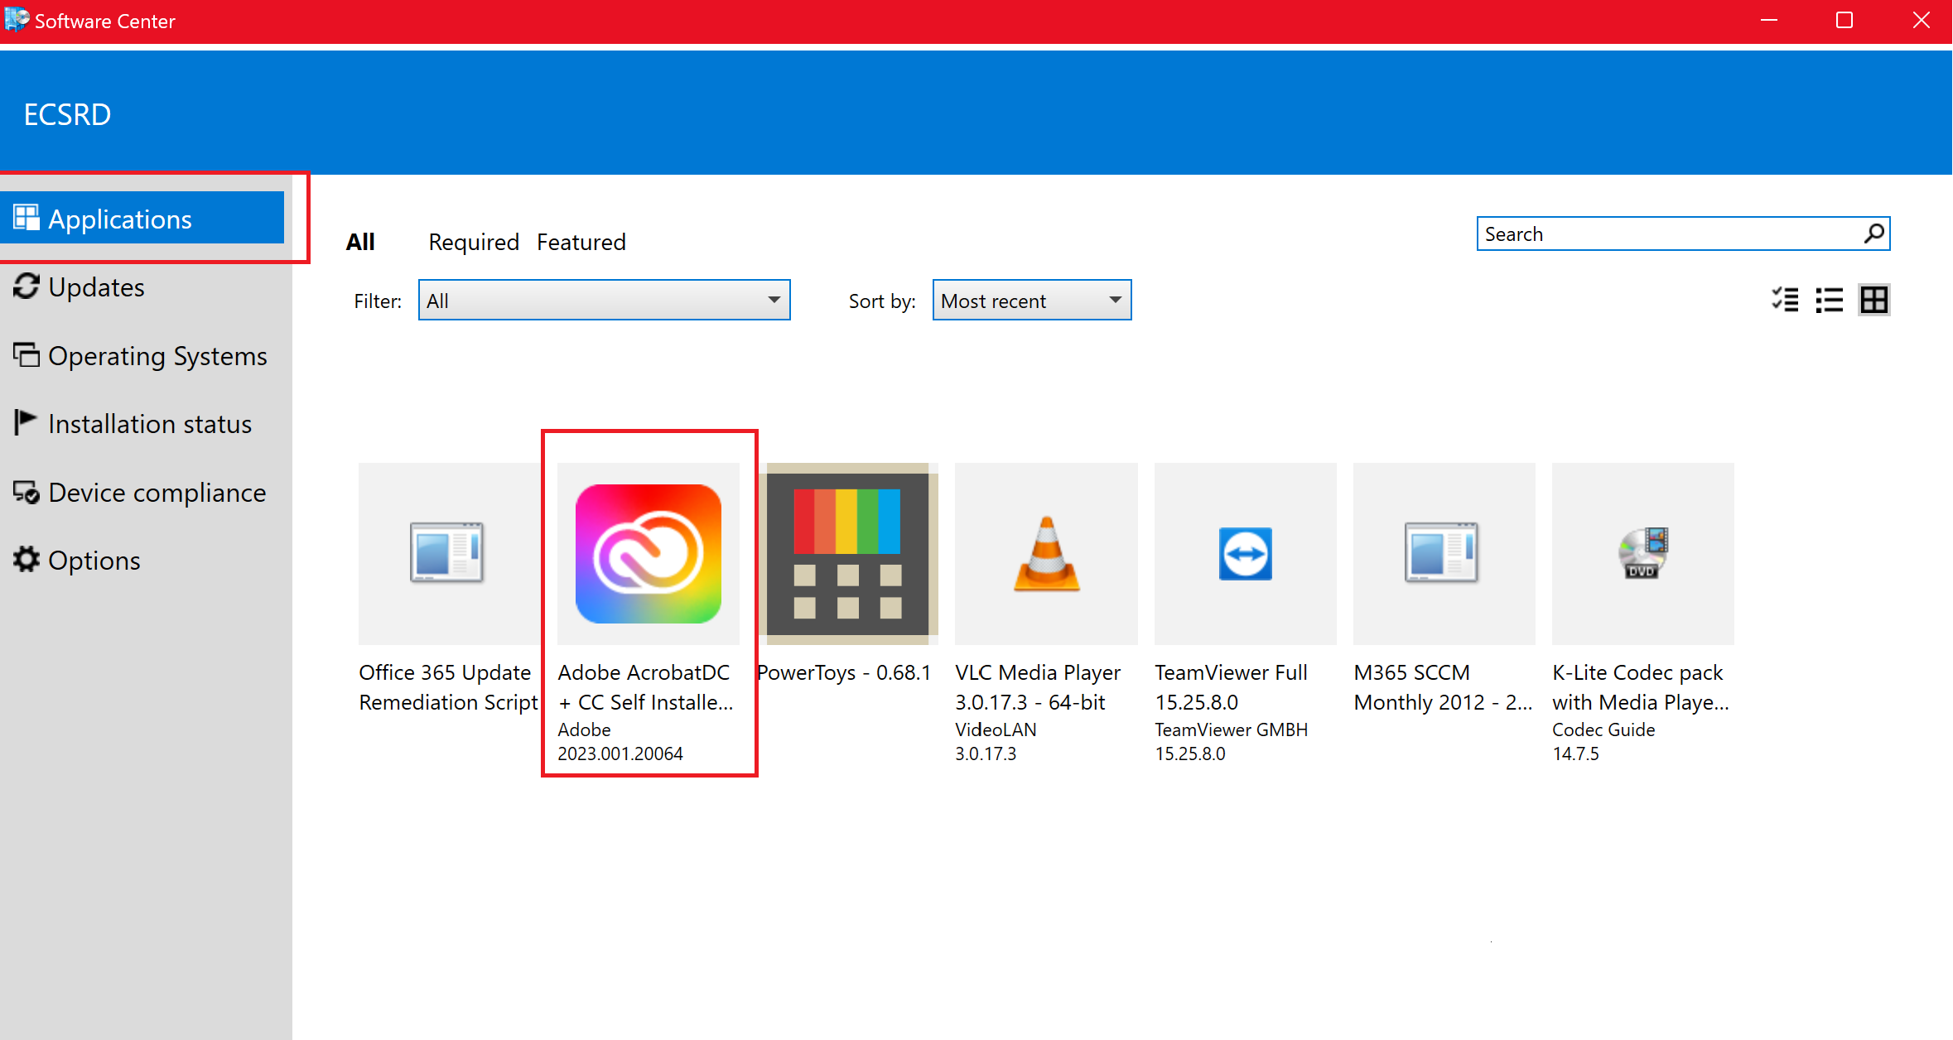Select PowerToys - 0.68.1 title
This screenshot has height=1040, width=1953.
pyautogui.click(x=844, y=672)
